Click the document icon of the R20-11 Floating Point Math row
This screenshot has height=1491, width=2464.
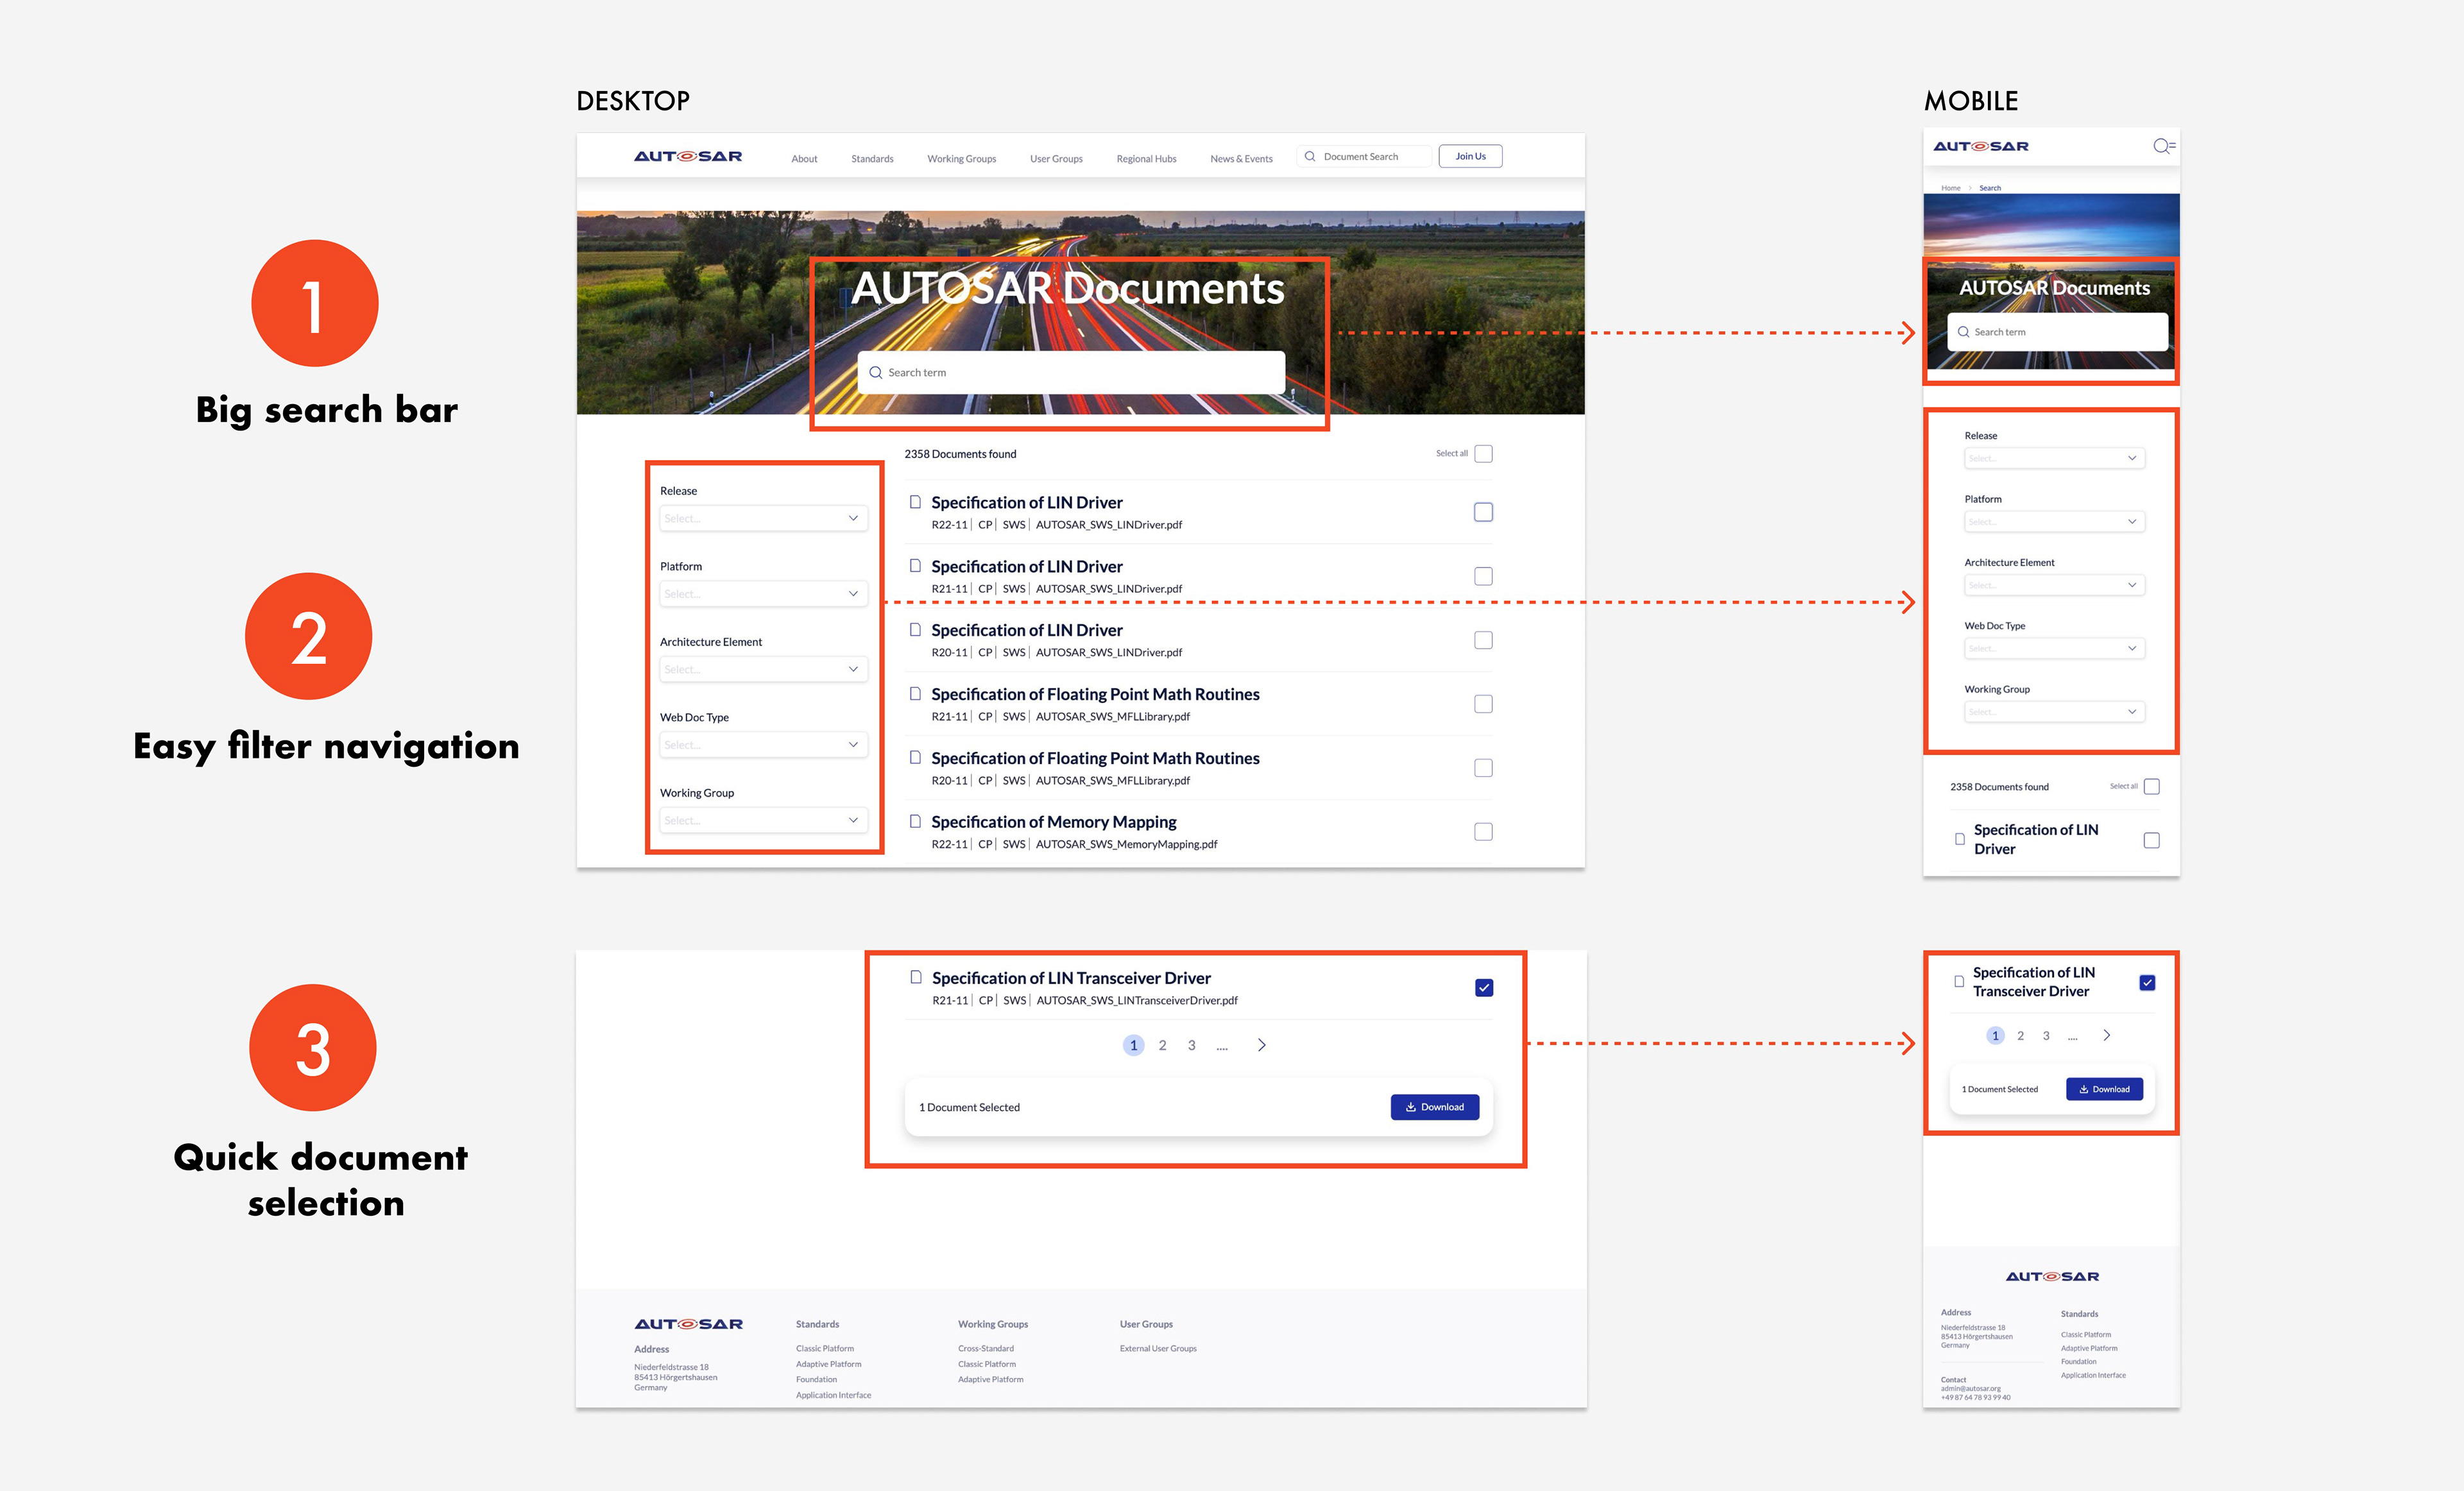(x=915, y=758)
